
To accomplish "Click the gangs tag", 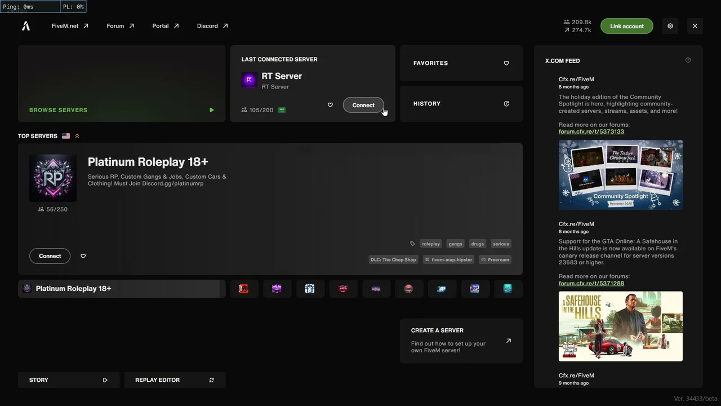I will [456, 244].
